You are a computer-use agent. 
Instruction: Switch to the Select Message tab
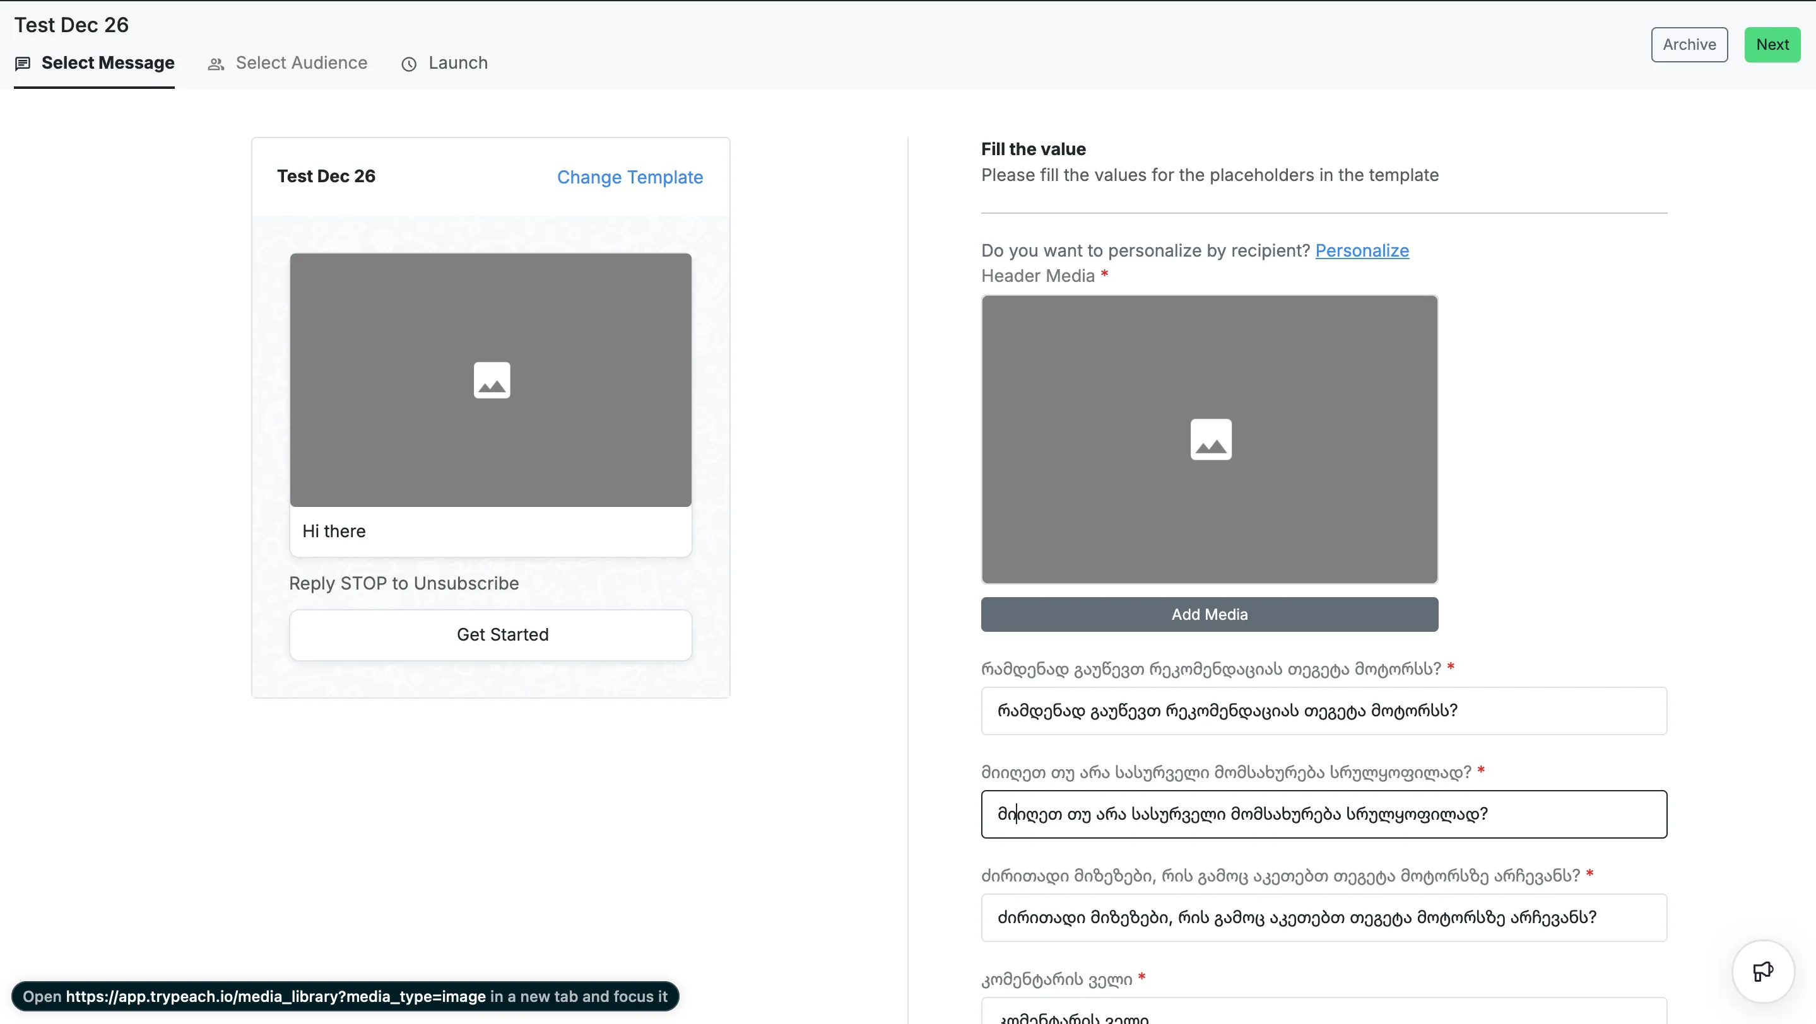(x=95, y=64)
